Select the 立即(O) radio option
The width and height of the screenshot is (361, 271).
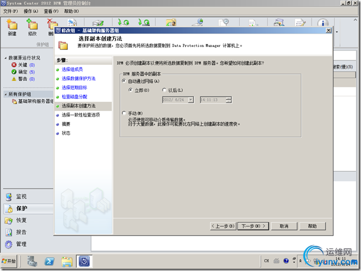tap(131, 90)
